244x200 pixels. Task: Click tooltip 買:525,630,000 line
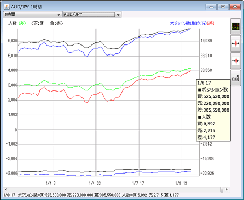point(213,96)
